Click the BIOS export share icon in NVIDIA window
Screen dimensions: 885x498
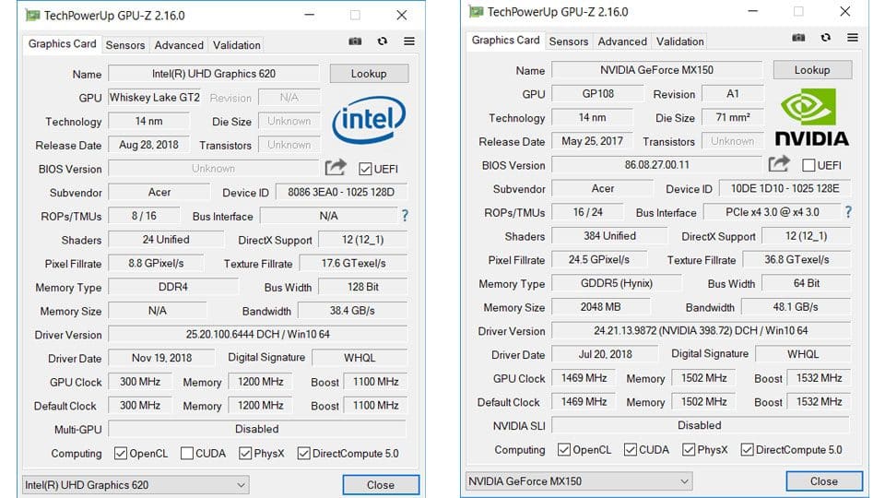point(779,164)
